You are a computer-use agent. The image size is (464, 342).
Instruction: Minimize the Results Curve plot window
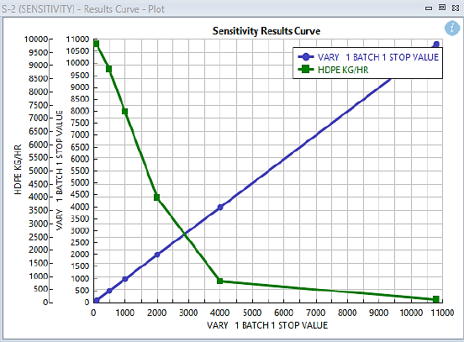point(429,8)
